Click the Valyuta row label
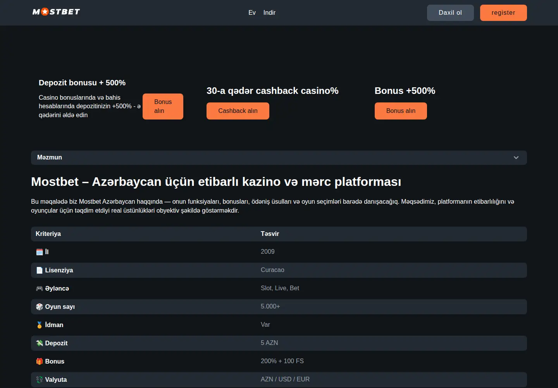This screenshot has width=558, height=388. point(56,379)
